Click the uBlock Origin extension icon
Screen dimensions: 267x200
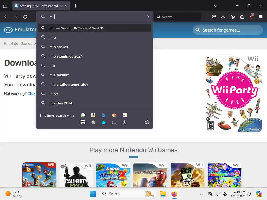click(x=251, y=16)
